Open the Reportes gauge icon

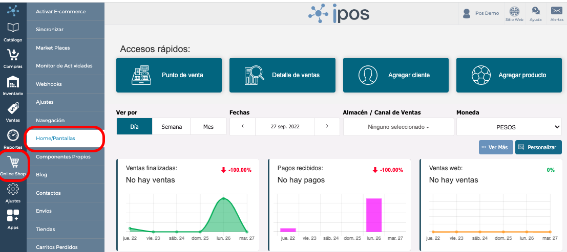[x=13, y=135]
